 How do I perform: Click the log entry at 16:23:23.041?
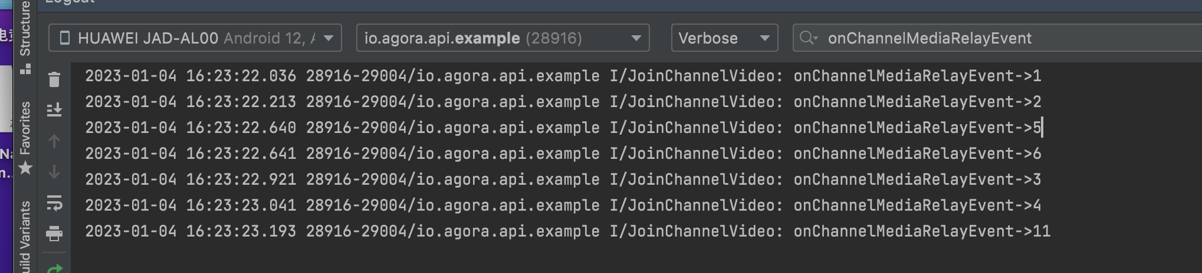563,205
